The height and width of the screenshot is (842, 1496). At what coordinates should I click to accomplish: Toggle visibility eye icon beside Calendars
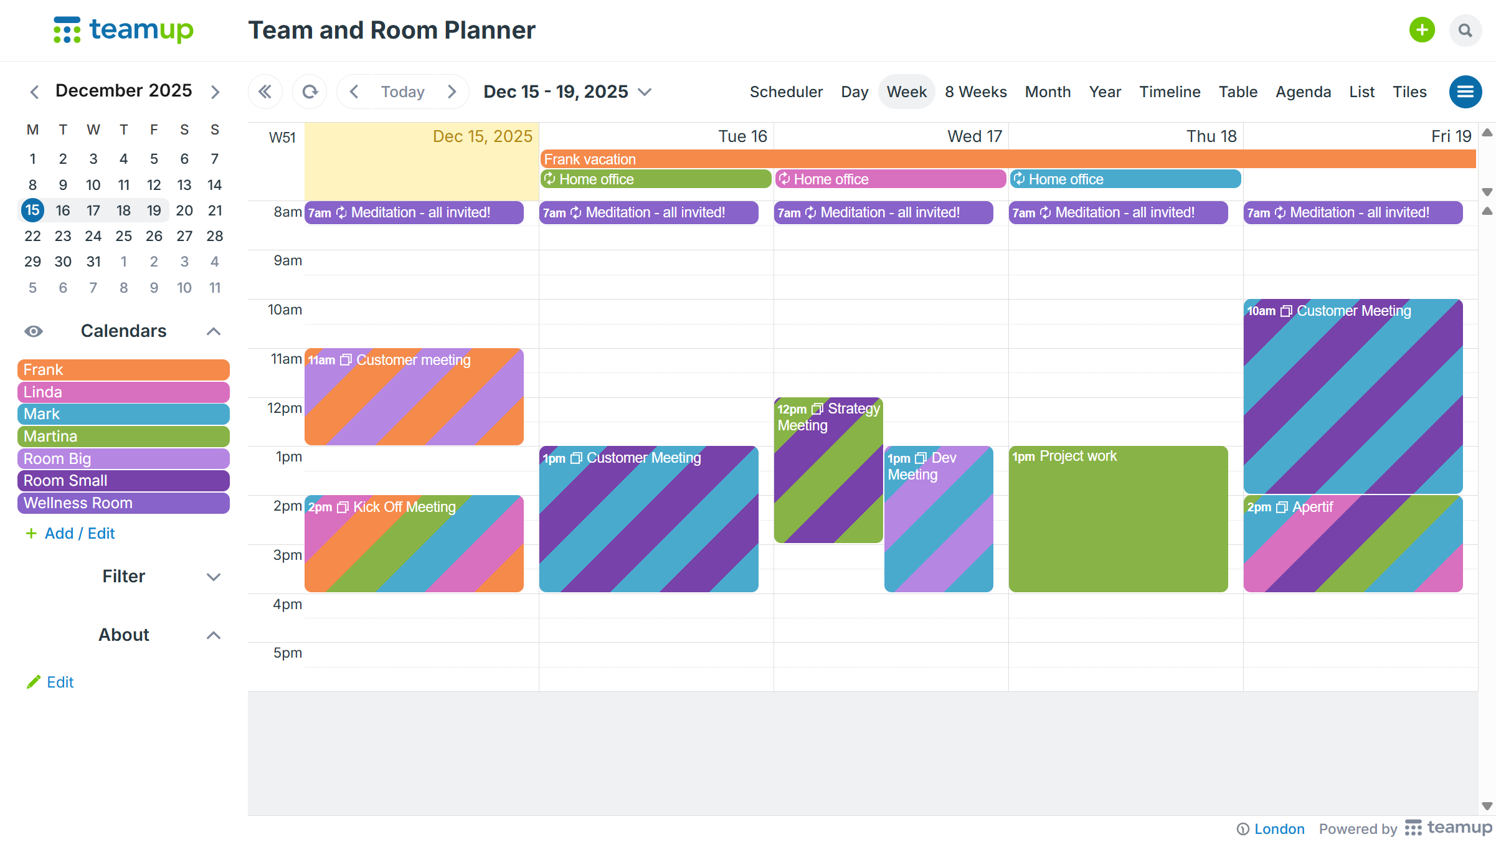(x=34, y=331)
